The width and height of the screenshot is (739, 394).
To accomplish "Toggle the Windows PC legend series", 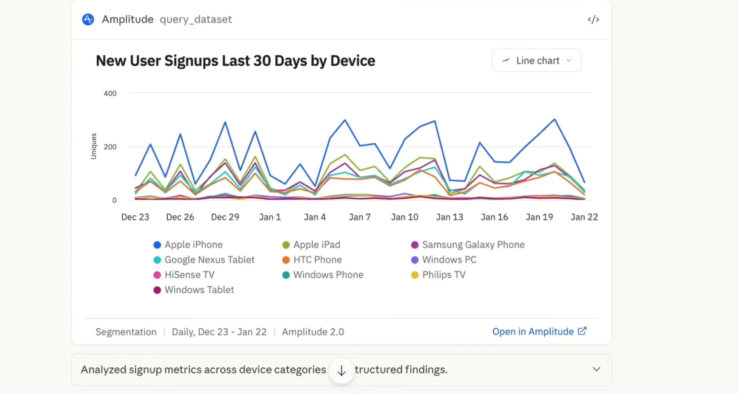I will 444,260.
